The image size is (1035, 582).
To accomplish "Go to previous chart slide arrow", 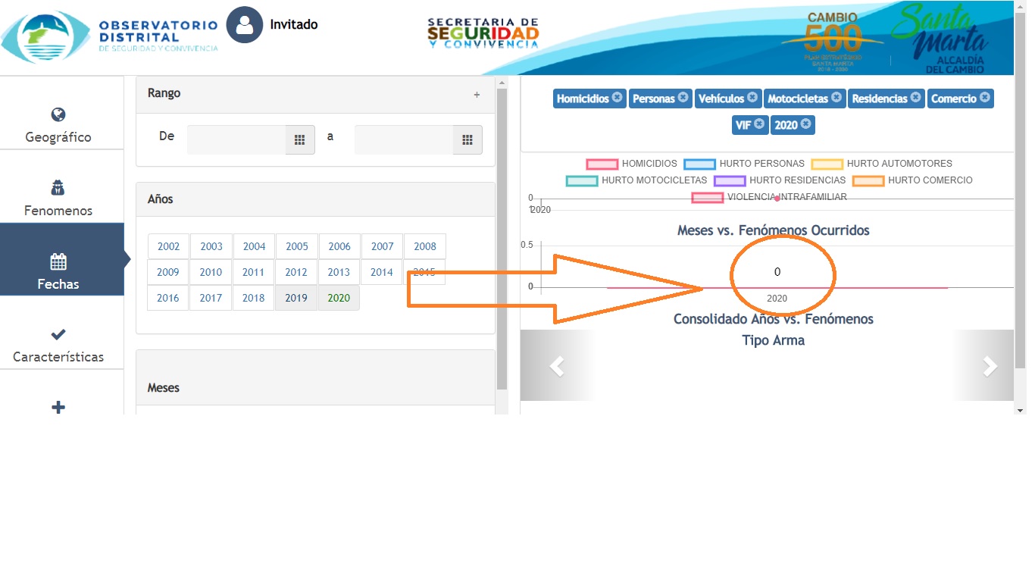I will [557, 366].
